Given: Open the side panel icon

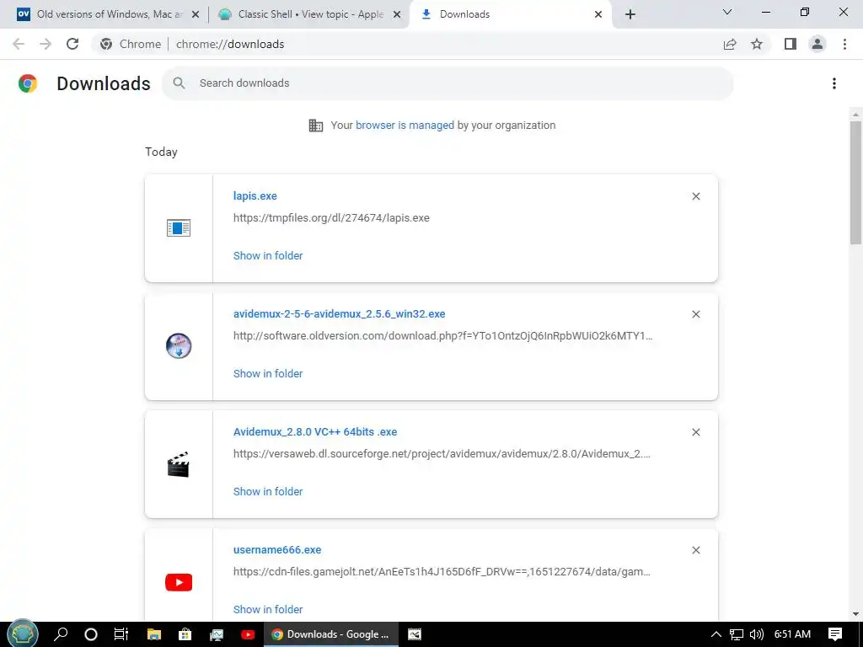Looking at the screenshot, I should point(791,44).
